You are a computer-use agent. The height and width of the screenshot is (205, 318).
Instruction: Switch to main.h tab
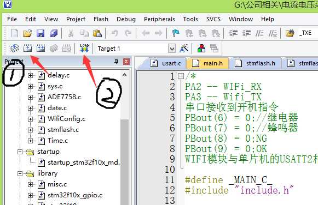pos(207,63)
